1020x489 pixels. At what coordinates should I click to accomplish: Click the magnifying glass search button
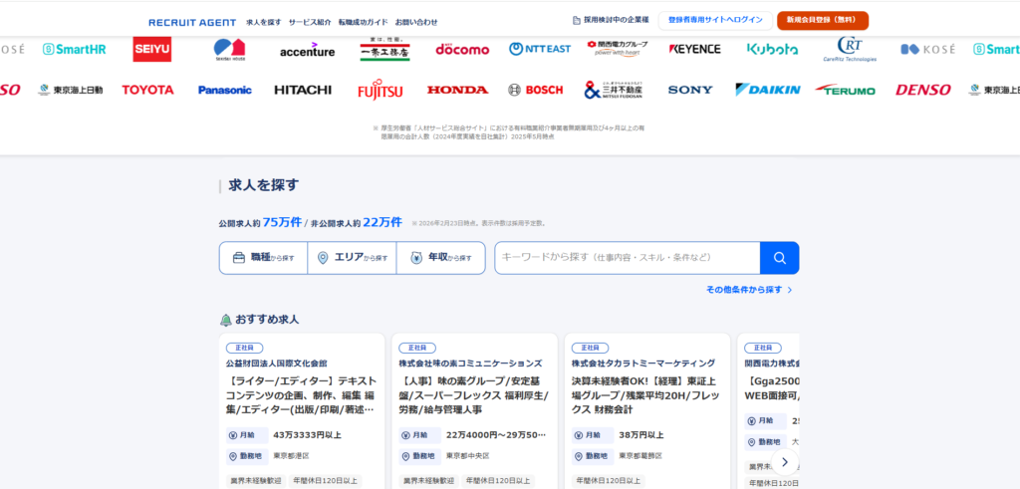(x=779, y=258)
